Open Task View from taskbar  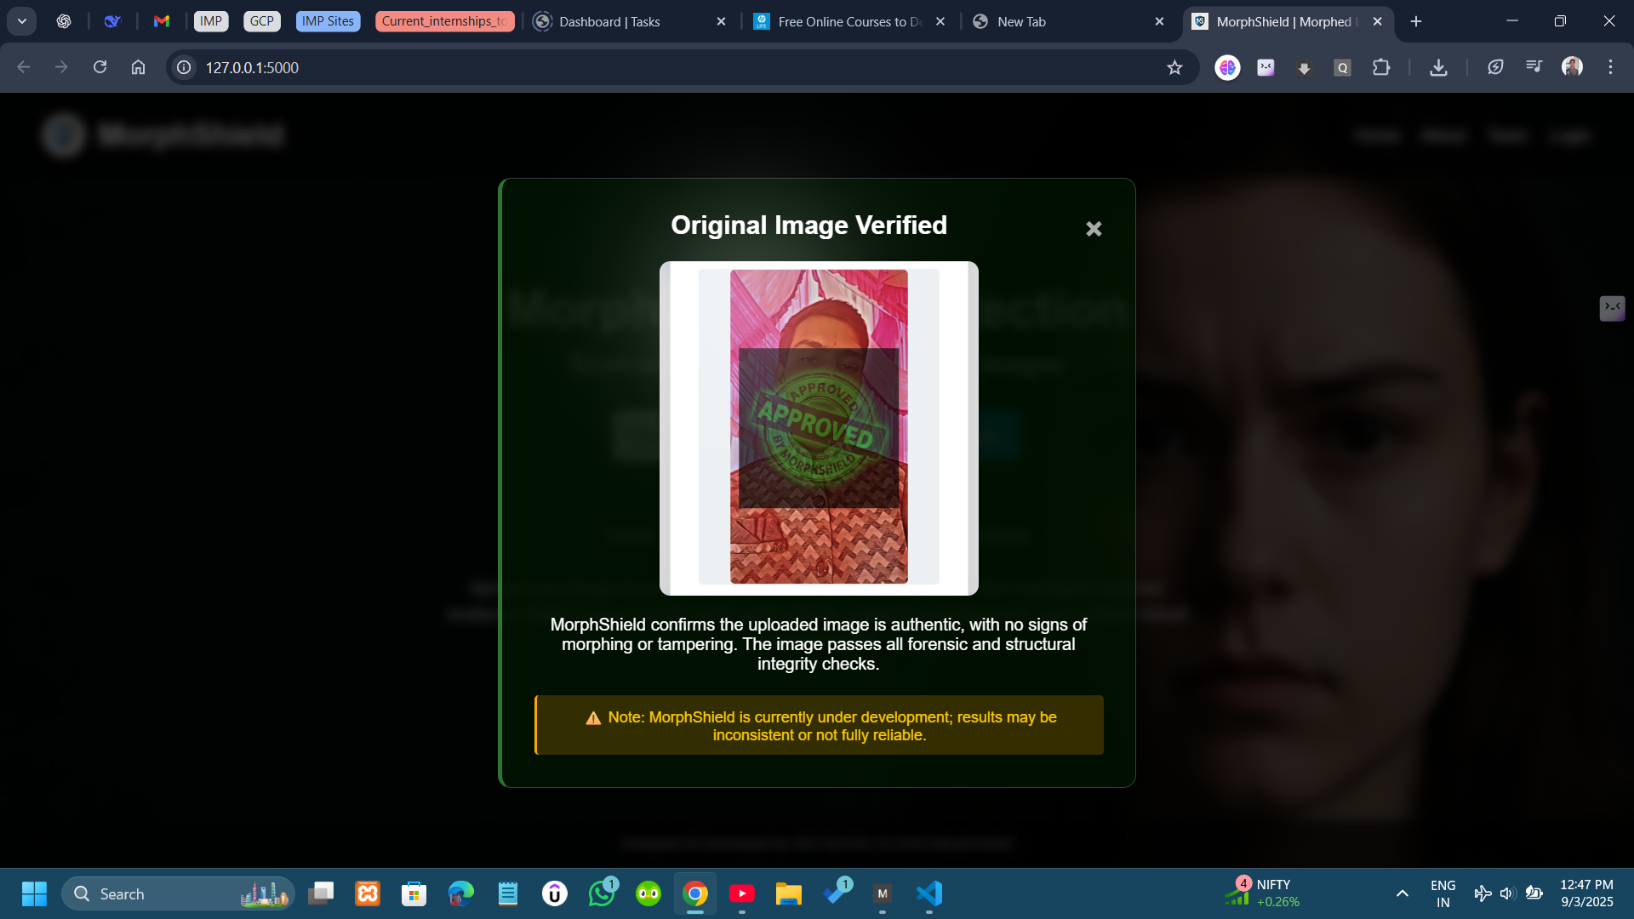(x=321, y=893)
